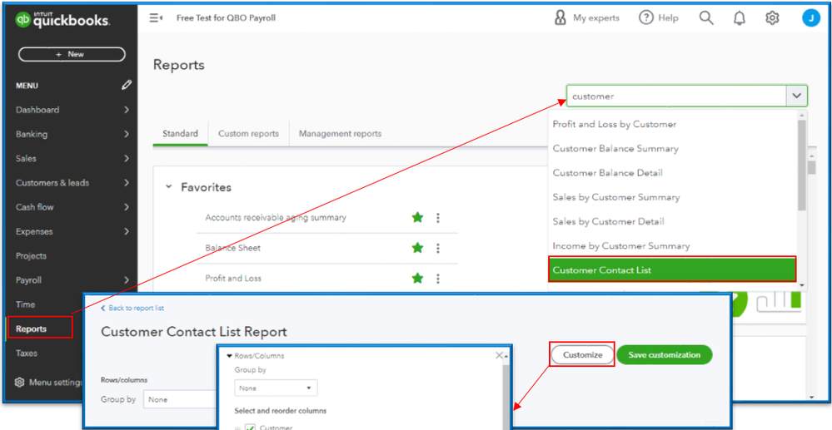Click the + New button
This screenshot has width=832, height=430.
click(72, 54)
